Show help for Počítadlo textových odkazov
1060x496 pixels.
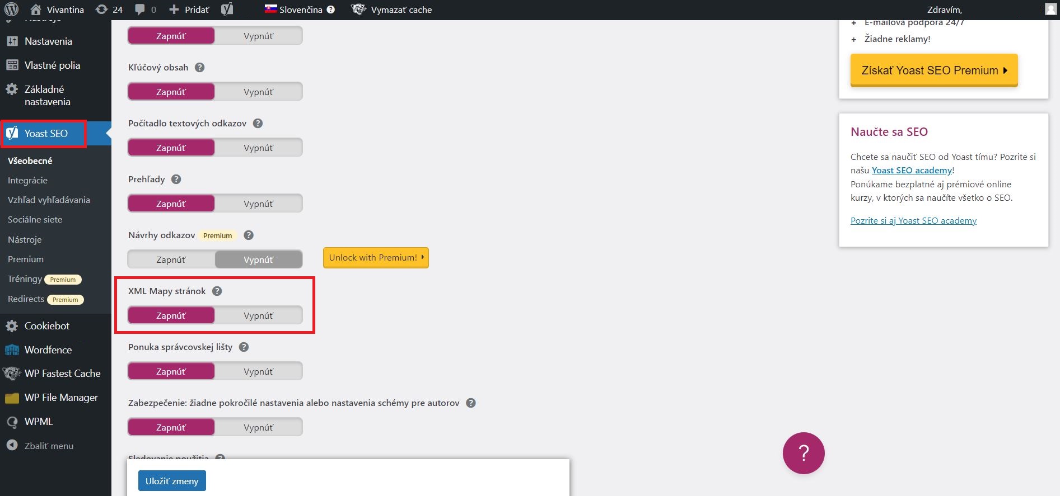click(x=258, y=124)
